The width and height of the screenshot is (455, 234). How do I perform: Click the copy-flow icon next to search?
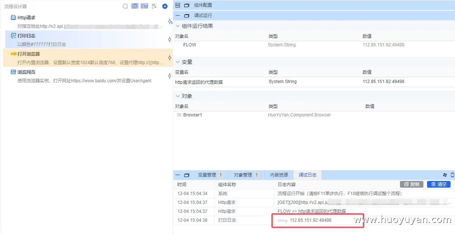point(135,6)
